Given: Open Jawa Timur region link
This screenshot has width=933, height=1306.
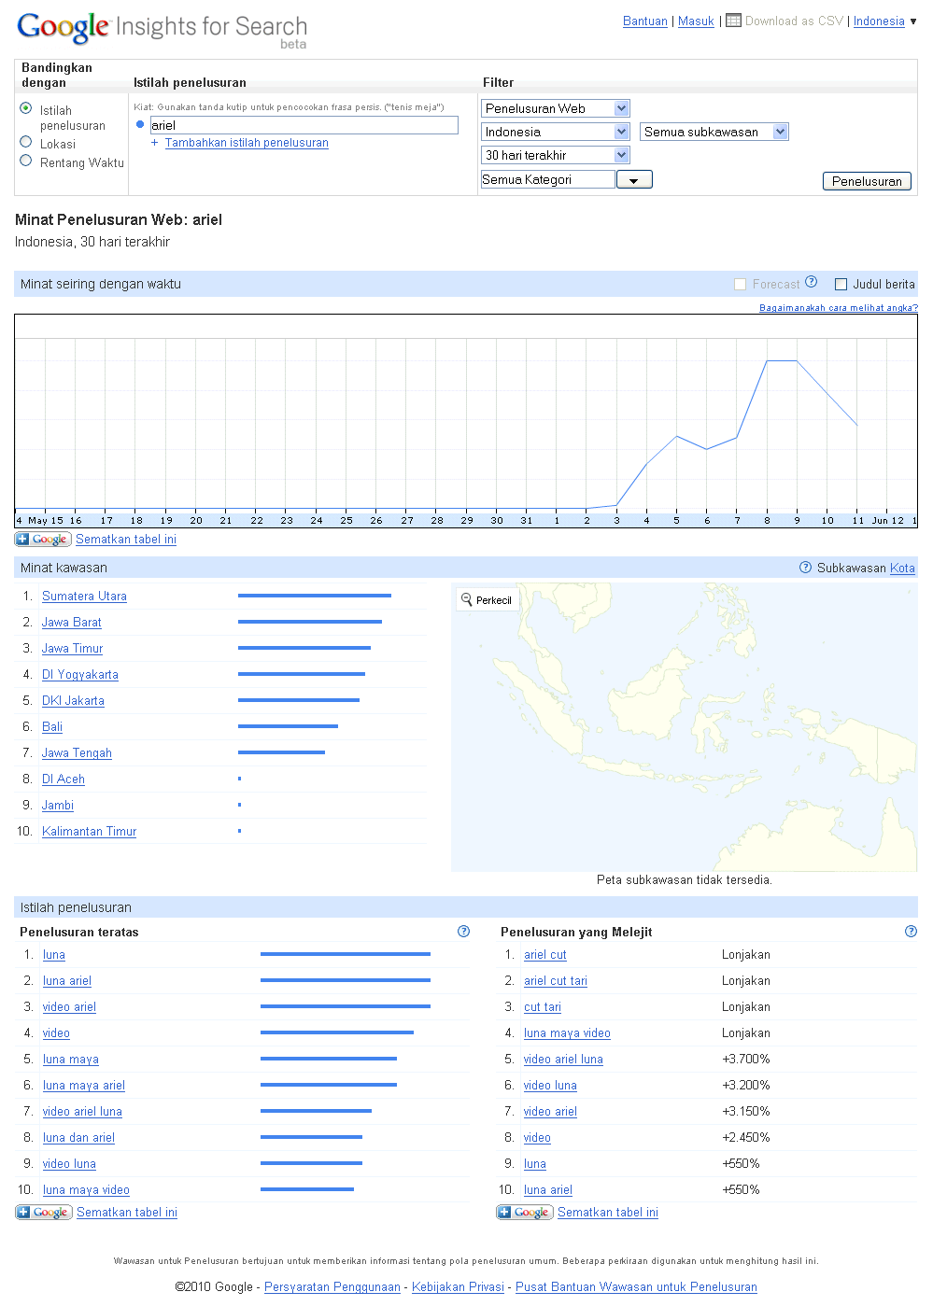Looking at the screenshot, I should click(72, 649).
